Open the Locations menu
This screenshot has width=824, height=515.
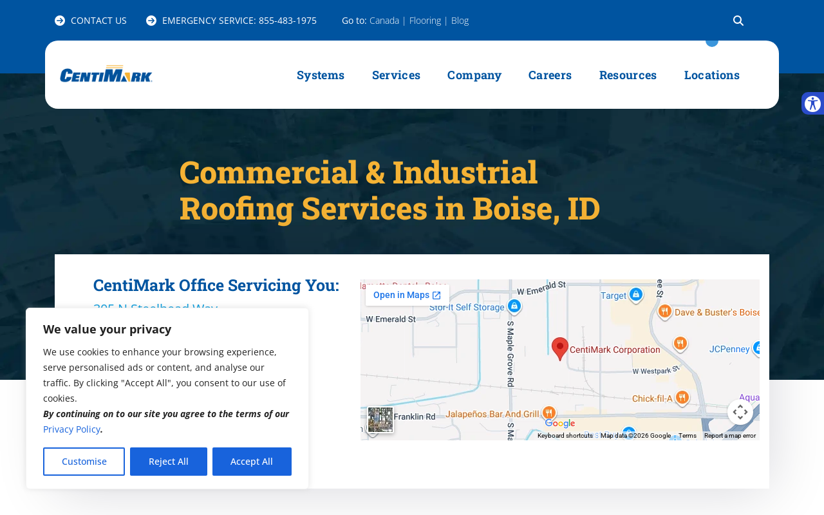tap(712, 75)
